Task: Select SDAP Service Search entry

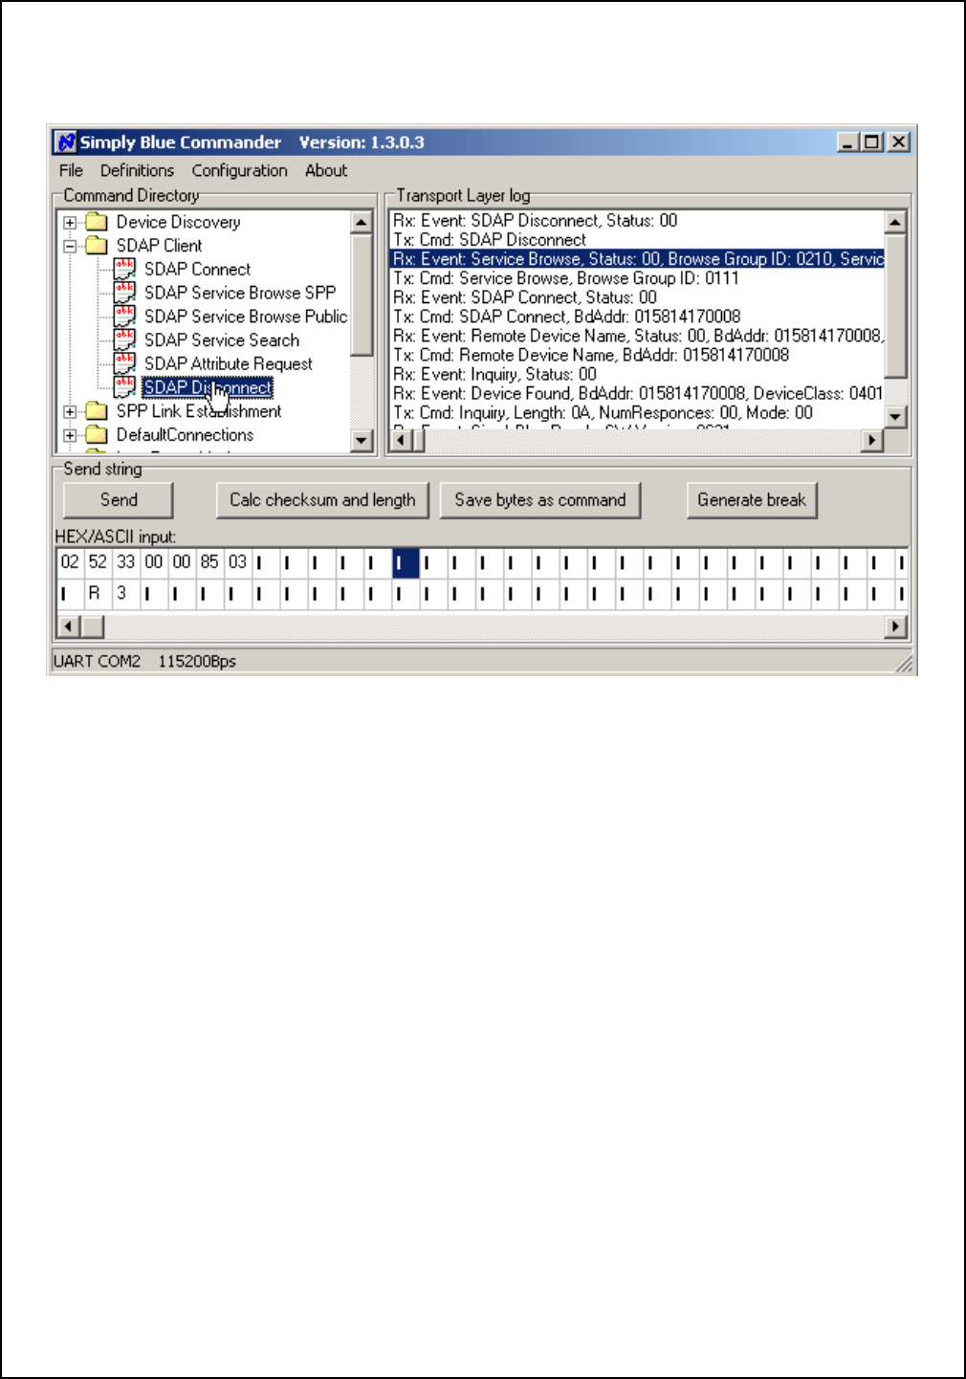Action: pyautogui.click(x=222, y=340)
